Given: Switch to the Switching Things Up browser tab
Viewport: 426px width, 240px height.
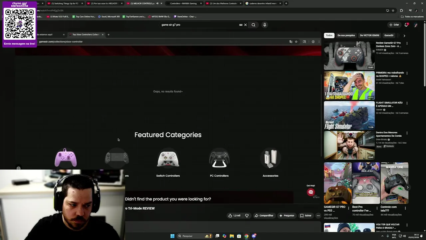Looking at the screenshot, I should [65, 3].
